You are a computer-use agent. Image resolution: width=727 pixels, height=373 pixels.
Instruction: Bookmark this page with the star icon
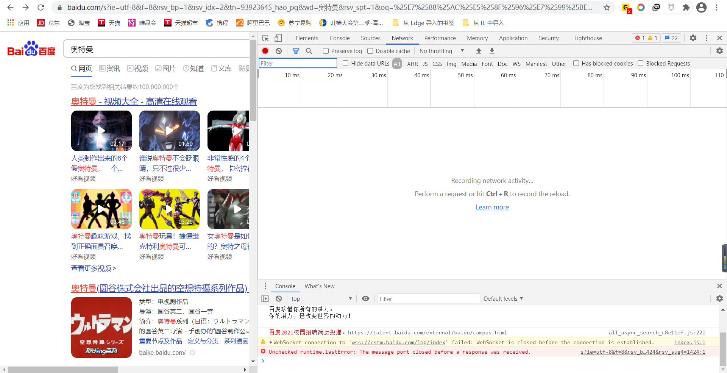tap(607, 8)
